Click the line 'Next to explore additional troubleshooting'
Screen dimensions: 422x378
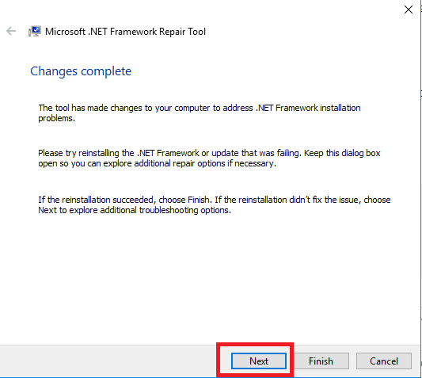click(x=135, y=210)
